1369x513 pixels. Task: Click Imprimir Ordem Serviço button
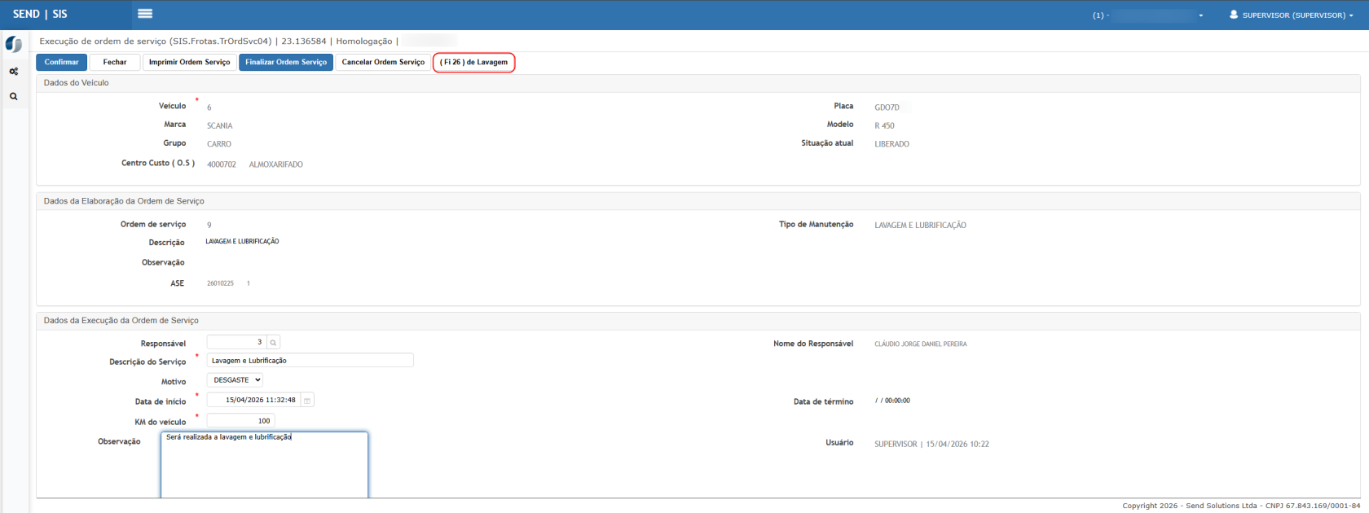(189, 62)
